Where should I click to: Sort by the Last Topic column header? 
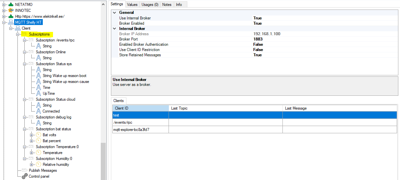pos(226,108)
